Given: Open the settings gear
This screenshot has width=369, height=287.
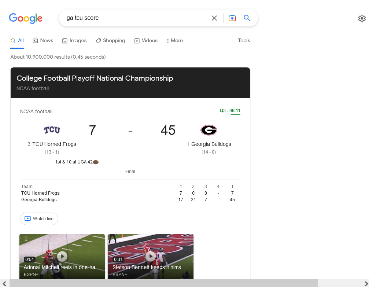Looking at the screenshot, I should tap(362, 18).
